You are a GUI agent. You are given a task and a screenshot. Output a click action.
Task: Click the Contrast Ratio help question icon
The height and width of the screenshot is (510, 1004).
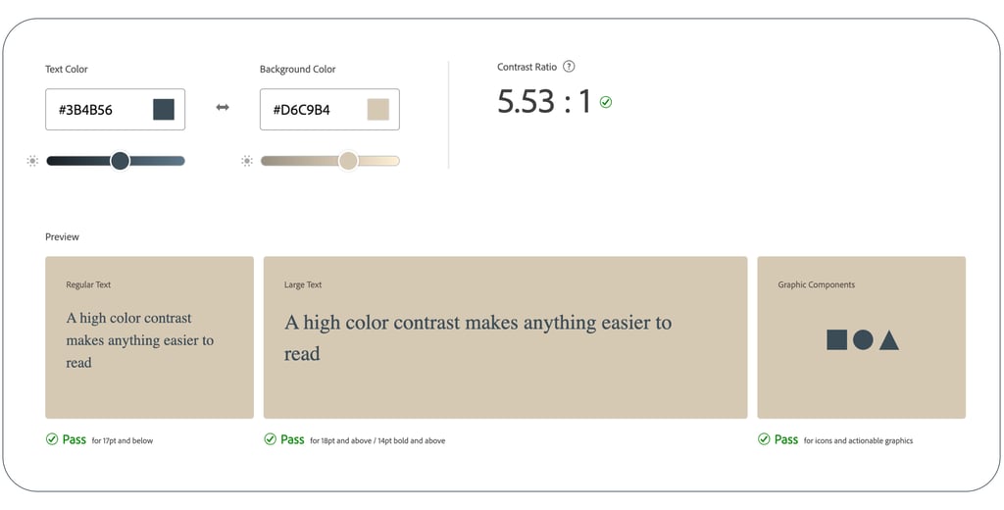click(569, 67)
